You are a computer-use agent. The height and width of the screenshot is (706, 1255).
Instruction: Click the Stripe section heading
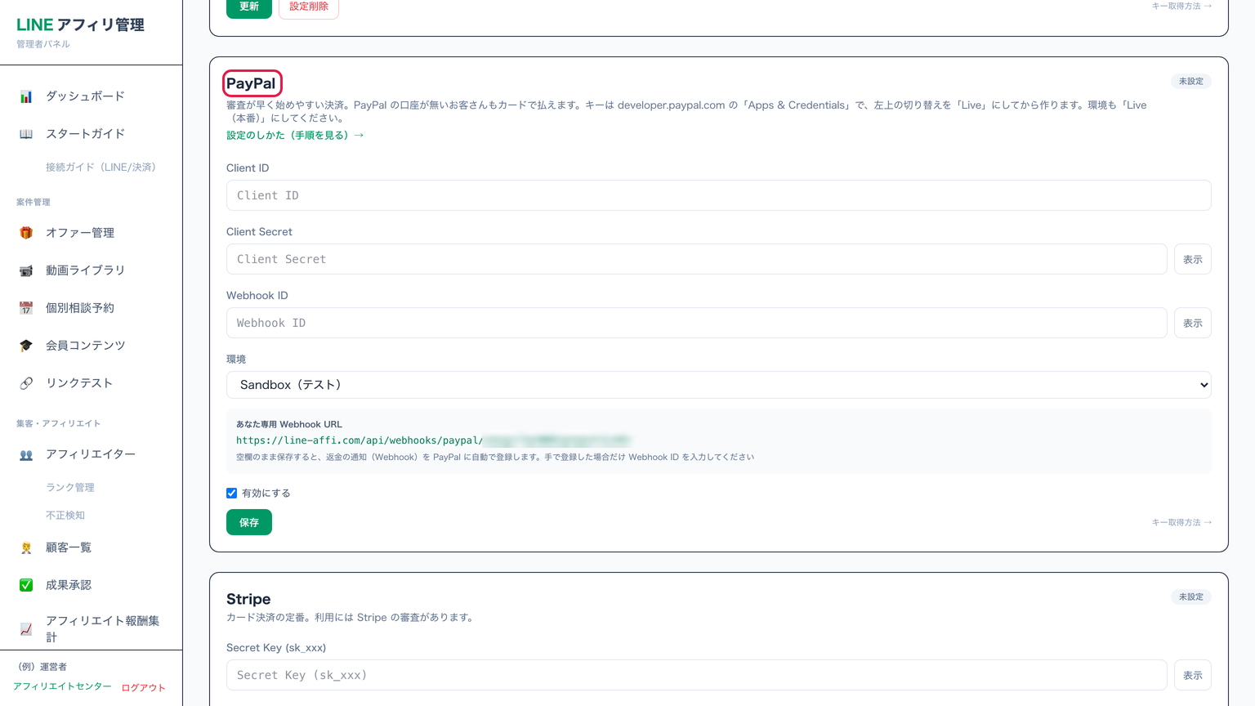pyautogui.click(x=248, y=599)
